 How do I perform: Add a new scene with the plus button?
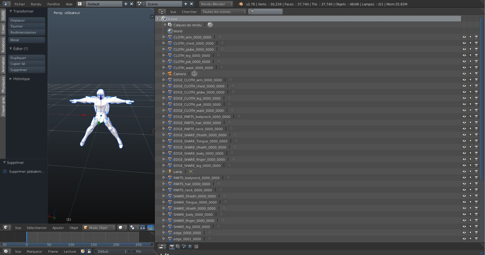pyautogui.click(x=186, y=4)
